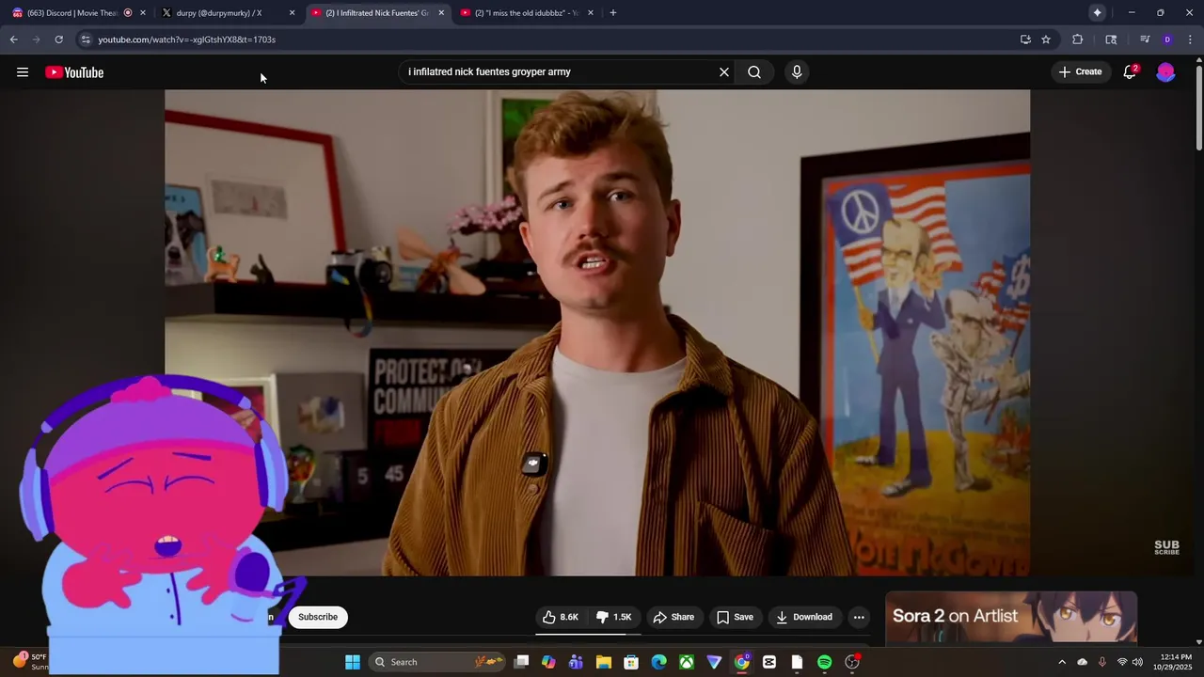Open Xbox app from taskbar

[x=687, y=662]
